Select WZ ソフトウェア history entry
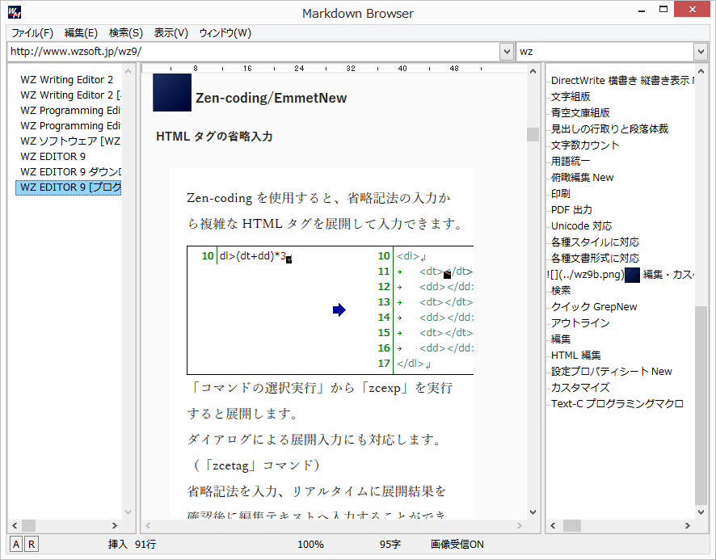 tap(70, 141)
